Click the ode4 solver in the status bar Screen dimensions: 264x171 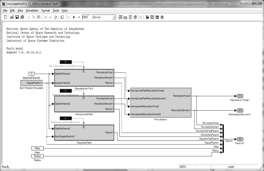231,167
